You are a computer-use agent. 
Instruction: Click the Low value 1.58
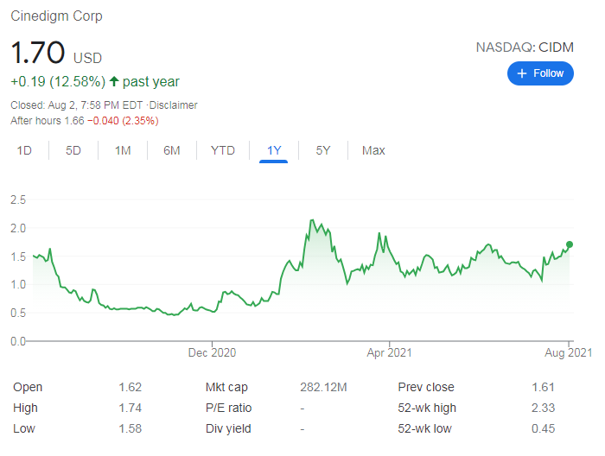click(x=130, y=428)
